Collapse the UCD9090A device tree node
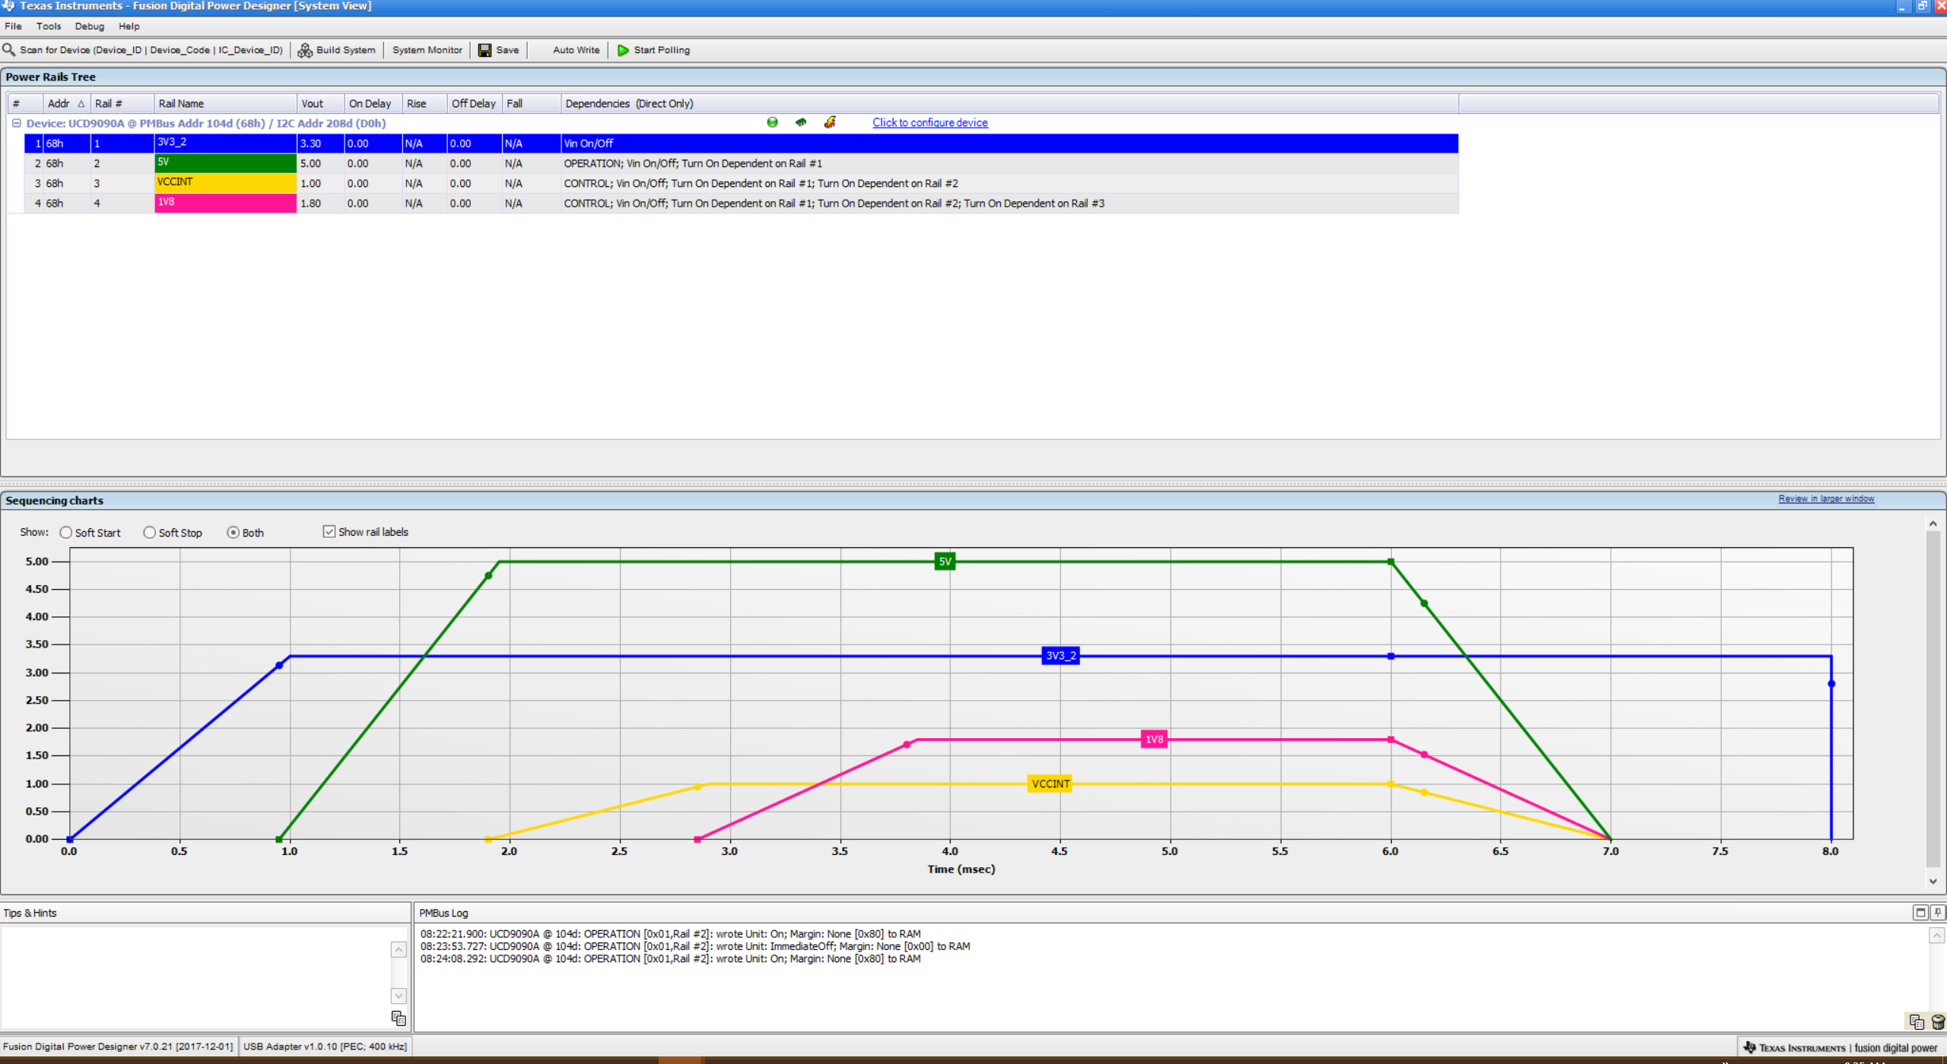 point(16,123)
